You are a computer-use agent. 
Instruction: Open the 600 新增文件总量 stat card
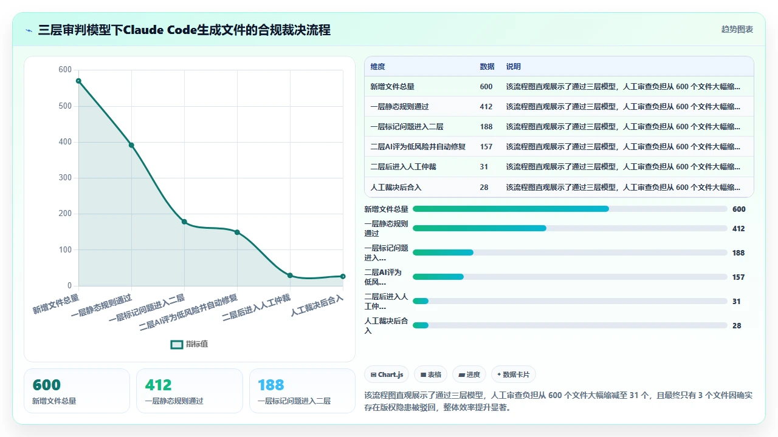tap(77, 391)
